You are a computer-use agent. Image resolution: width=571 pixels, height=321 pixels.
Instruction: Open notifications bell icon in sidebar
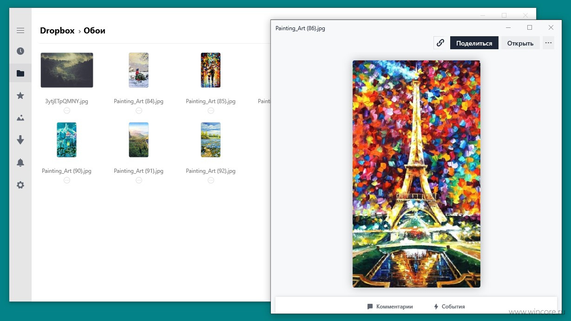click(20, 163)
